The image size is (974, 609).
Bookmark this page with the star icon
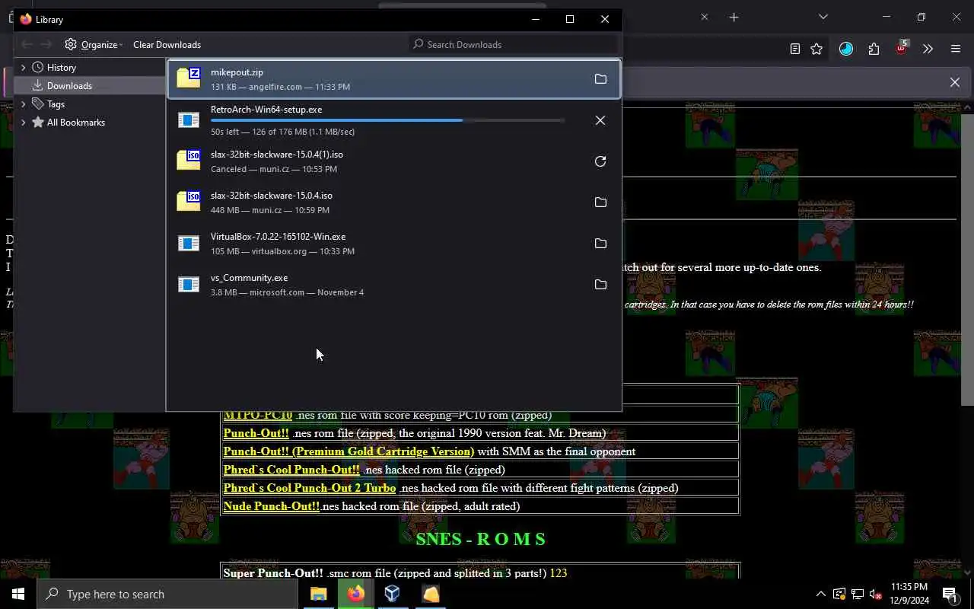(x=816, y=49)
